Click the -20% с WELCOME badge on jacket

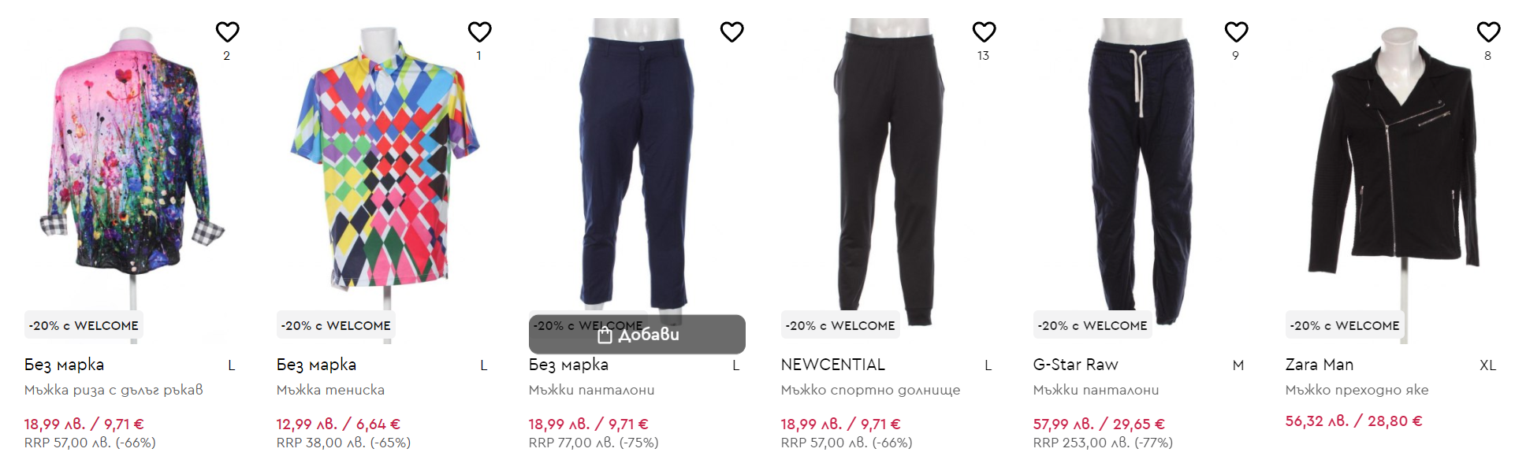coord(1345,325)
